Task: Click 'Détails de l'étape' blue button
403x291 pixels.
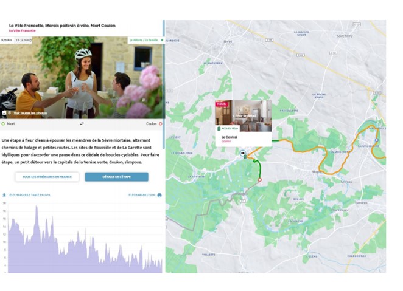Action: coord(117,177)
